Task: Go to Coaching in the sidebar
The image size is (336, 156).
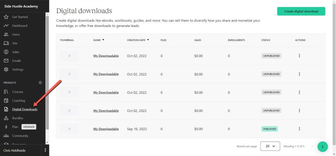Action: click(x=18, y=101)
